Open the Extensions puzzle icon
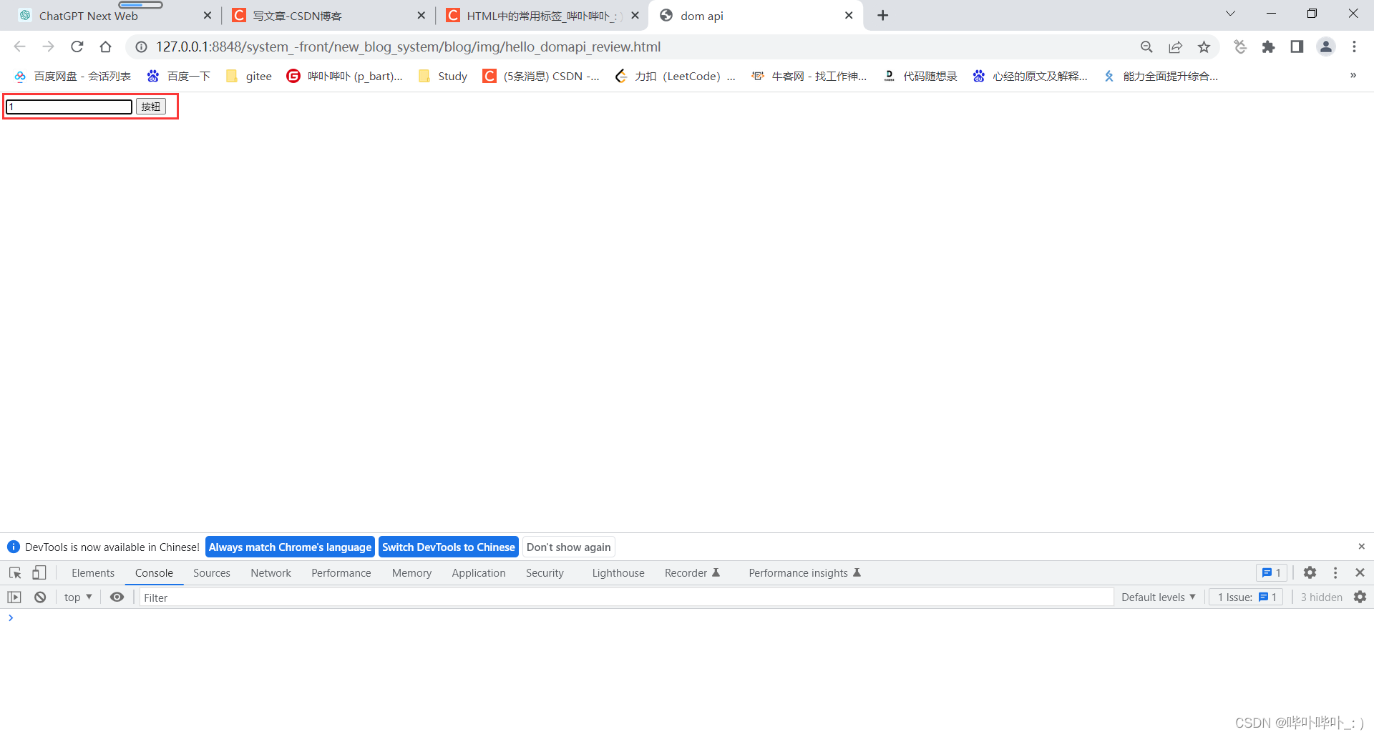The height and width of the screenshot is (737, 1374). [x=1268, y=47]
